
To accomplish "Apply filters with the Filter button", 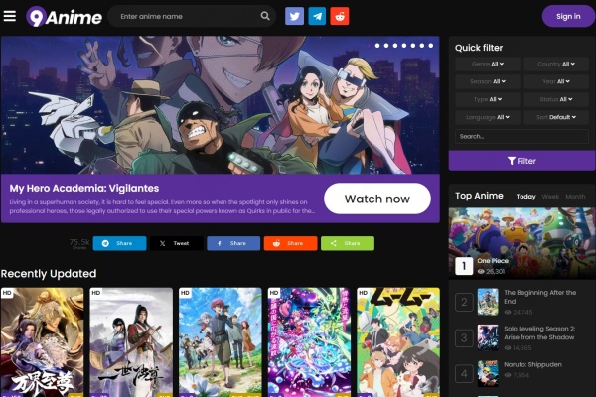I will click(521, 161).
